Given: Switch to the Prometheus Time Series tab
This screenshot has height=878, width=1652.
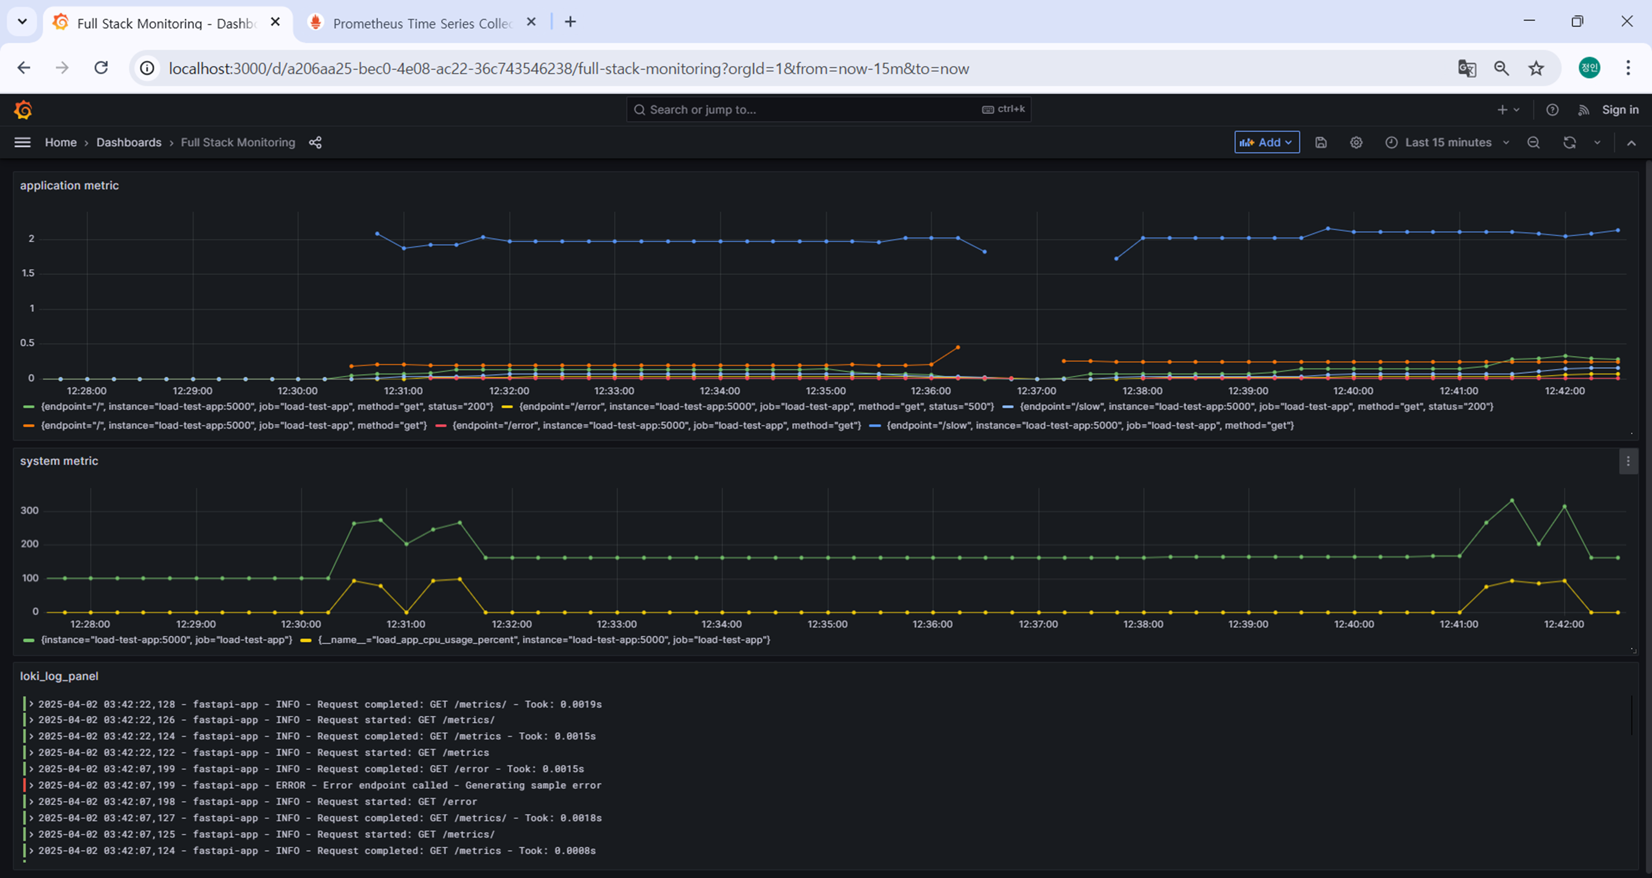Looking at the screenshot, I should pos(421,23).
